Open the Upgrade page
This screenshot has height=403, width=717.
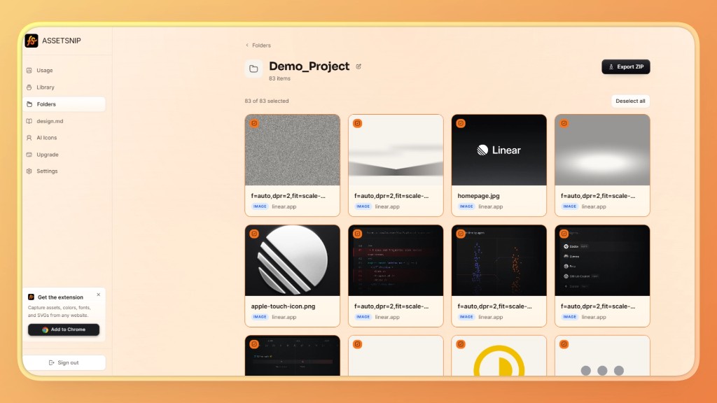(64, 155)
